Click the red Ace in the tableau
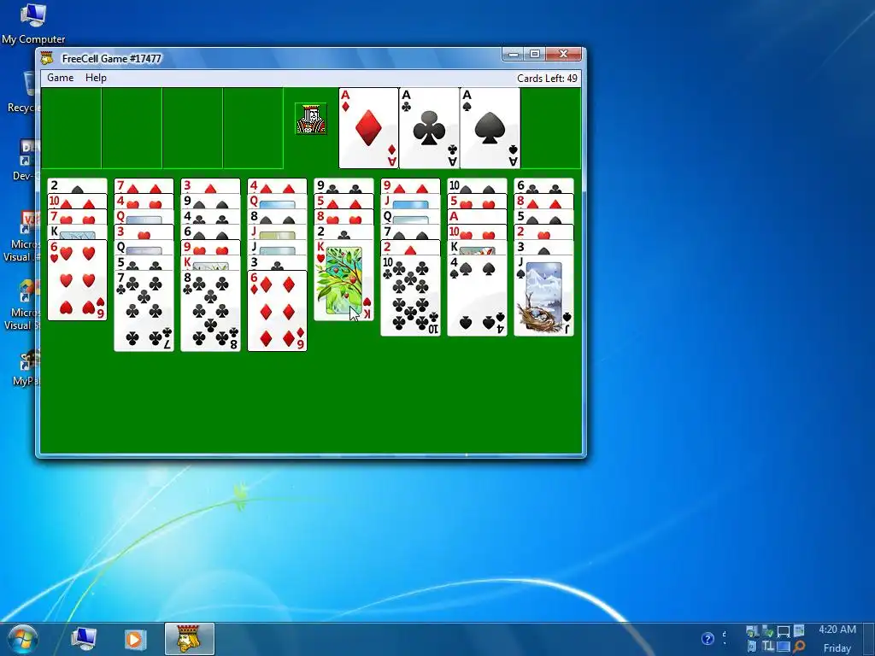The height and width of the screenshot is (656, 875). tap(477, 216)
